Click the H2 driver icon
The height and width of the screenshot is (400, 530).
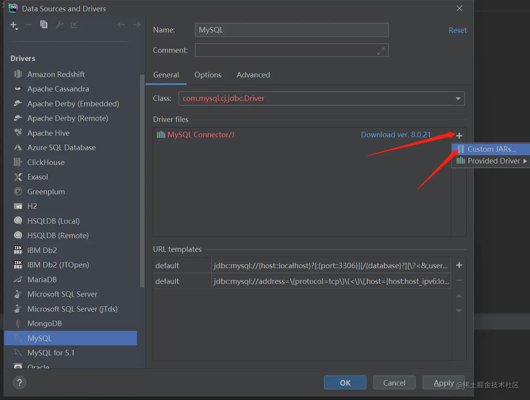pos(18,206)
